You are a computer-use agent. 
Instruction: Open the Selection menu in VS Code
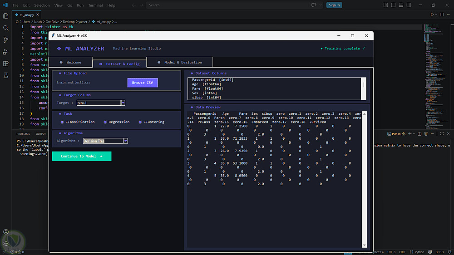click(42, 5)
